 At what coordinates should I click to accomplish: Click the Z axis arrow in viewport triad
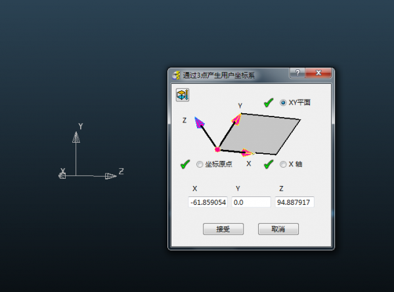click(x=110, y=175)
